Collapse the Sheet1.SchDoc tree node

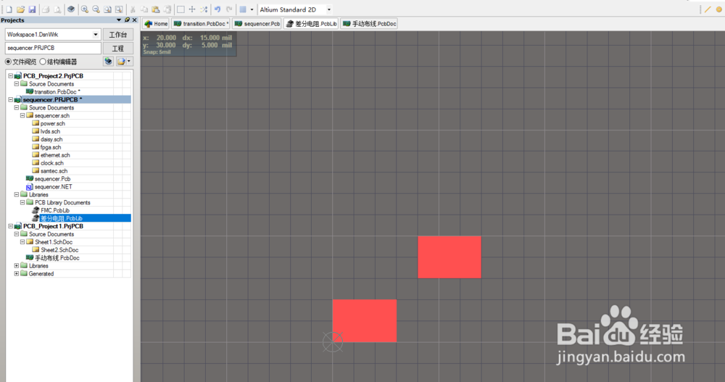(x=22, y=242)
